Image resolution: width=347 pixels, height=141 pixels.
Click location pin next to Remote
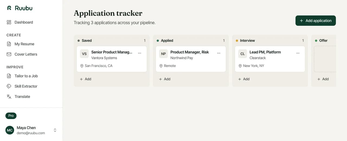[161, 66]
